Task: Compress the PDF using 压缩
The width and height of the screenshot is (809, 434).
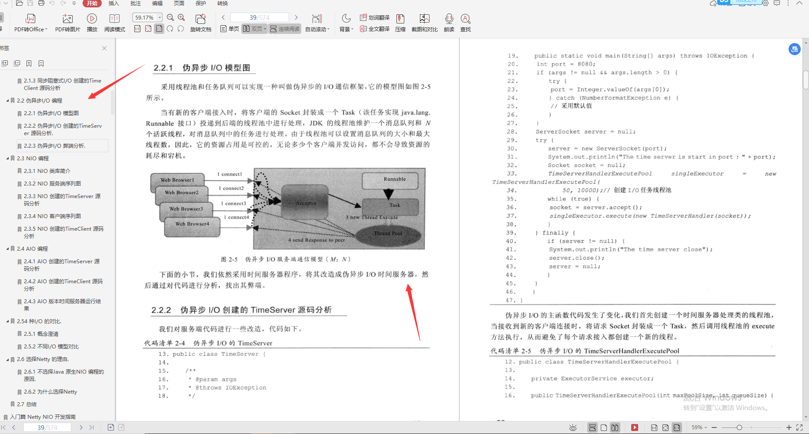Action: (x=400, y=23)
